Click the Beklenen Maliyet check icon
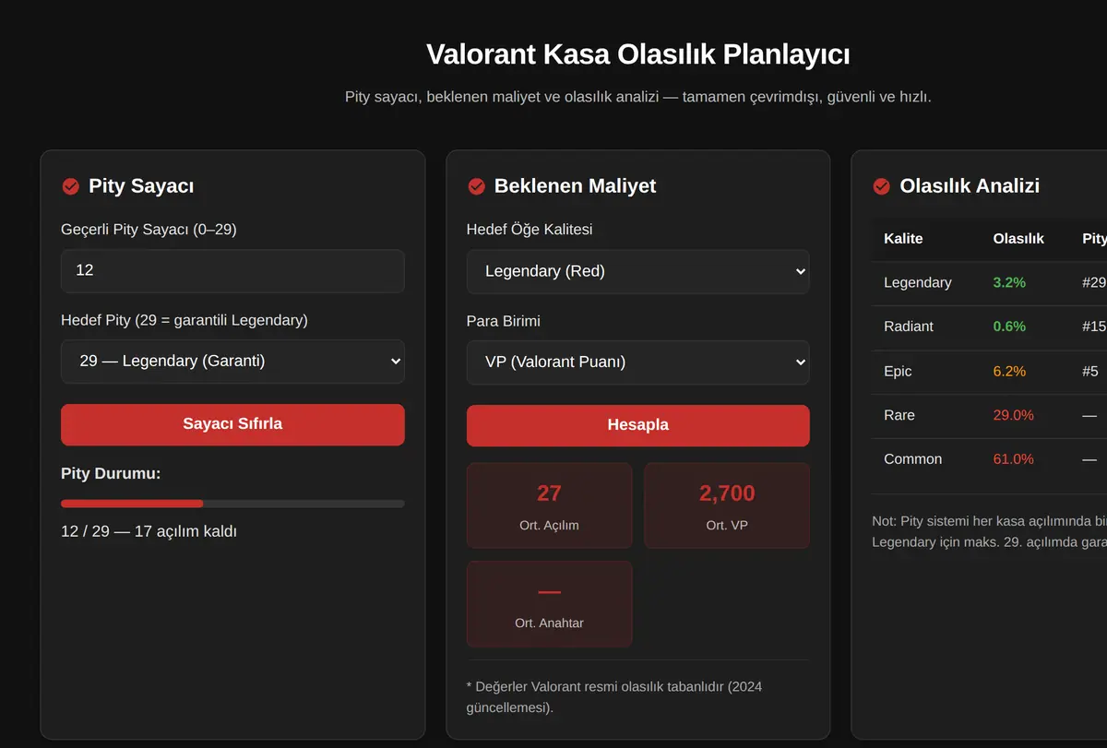This screenshot has height=748, width=1107. 476,186
